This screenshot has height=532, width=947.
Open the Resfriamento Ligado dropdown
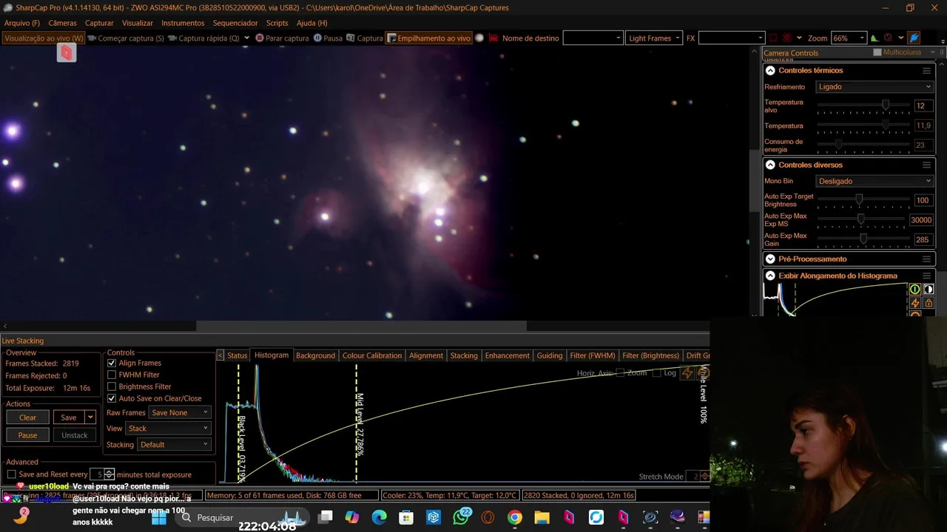click(x=874, y=86)
